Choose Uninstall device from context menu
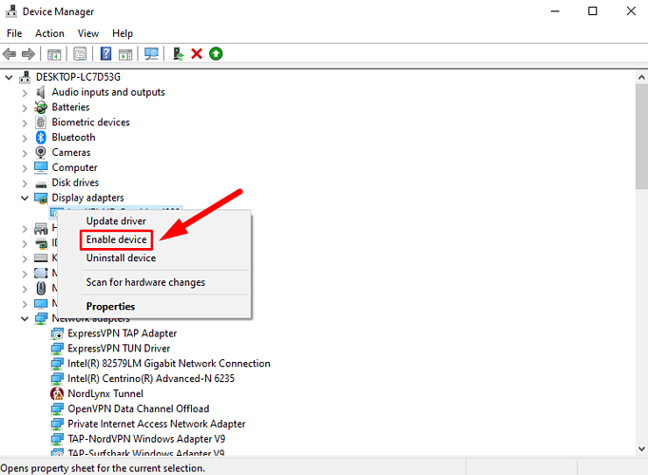Image resolution: width=648 pixels, height=475 pixels. pos(121,257)
